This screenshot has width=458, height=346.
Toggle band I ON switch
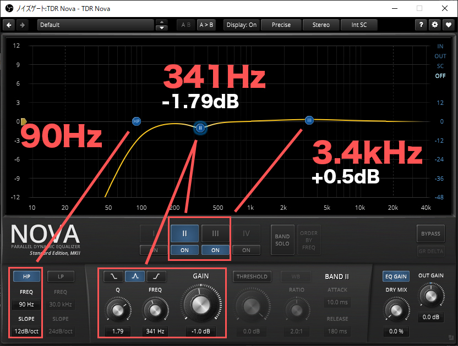click(x=154, y=250)
